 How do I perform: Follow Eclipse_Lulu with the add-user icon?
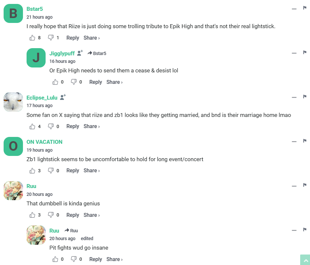pos(63,97)
